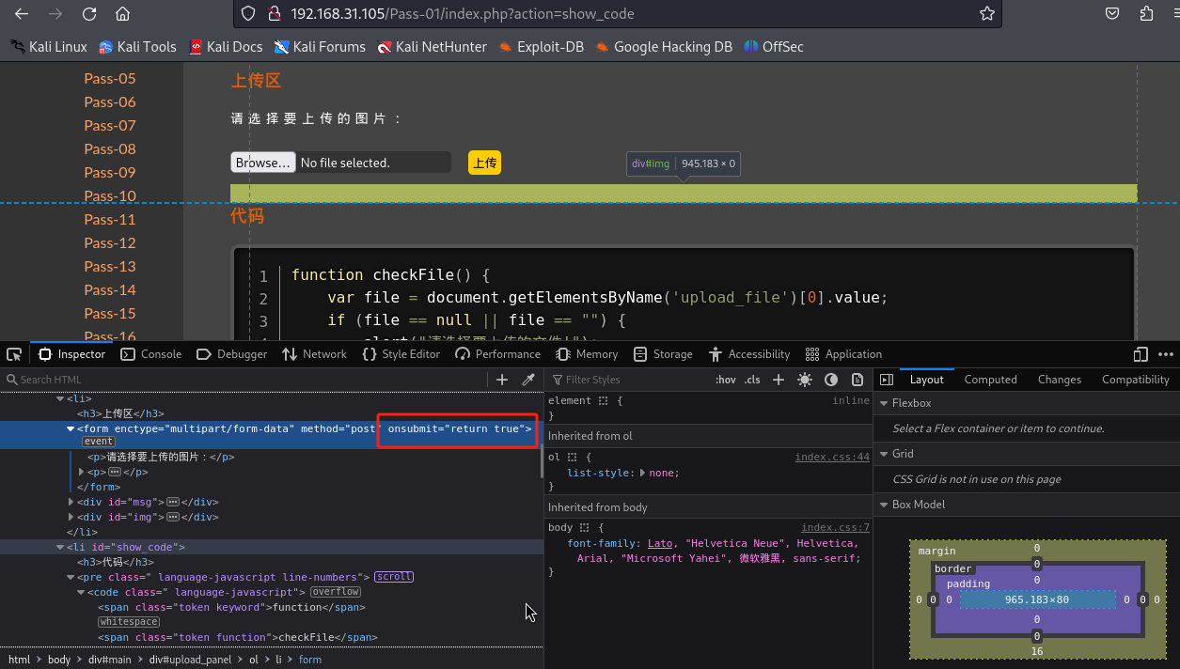Expand the div id="msg" node

click(71, 502)
